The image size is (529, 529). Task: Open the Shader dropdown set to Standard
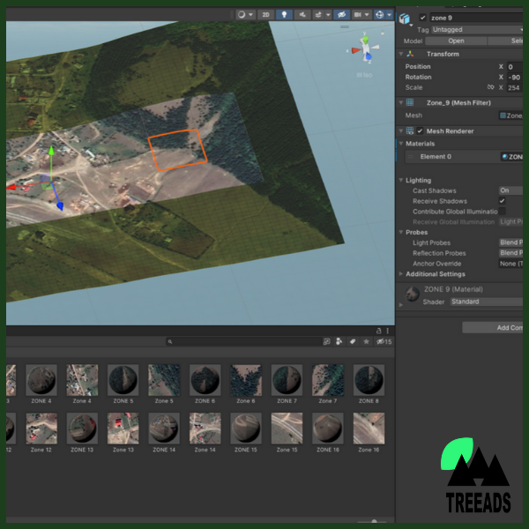[x=486, y=302]
